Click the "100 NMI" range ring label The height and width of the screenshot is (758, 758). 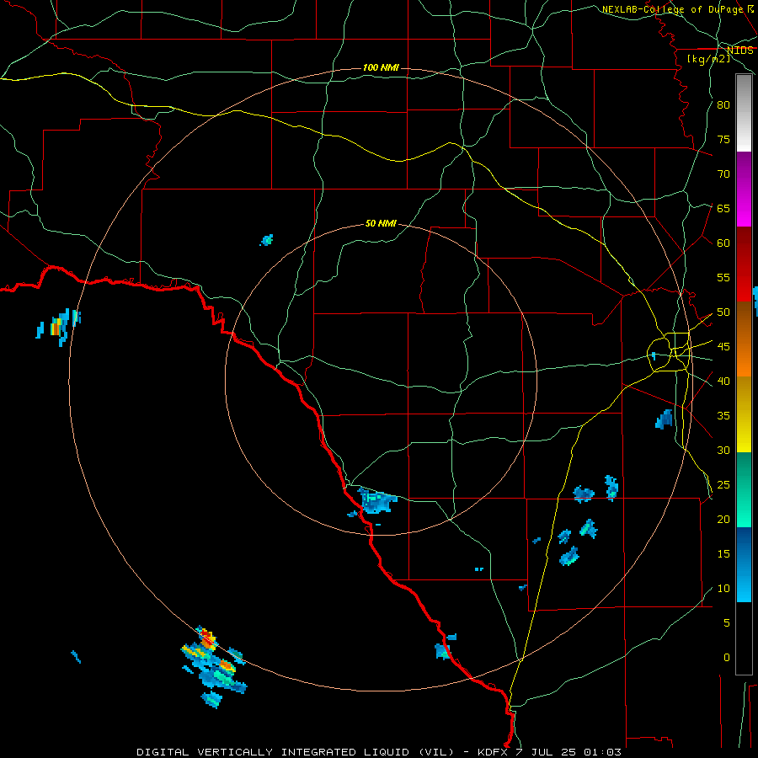click(x=381, y=67)
